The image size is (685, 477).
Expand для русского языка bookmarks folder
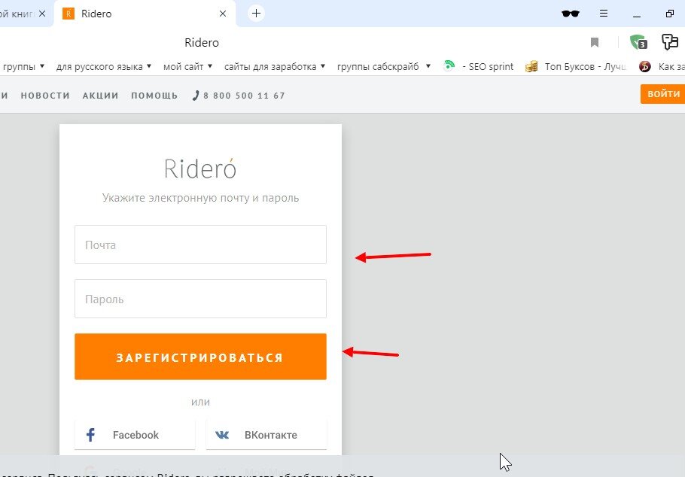[x=104, y=66]
